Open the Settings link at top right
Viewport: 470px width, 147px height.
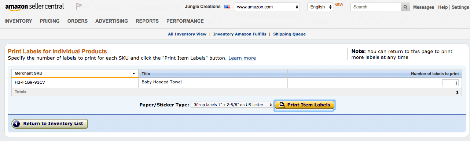(460, 7)
